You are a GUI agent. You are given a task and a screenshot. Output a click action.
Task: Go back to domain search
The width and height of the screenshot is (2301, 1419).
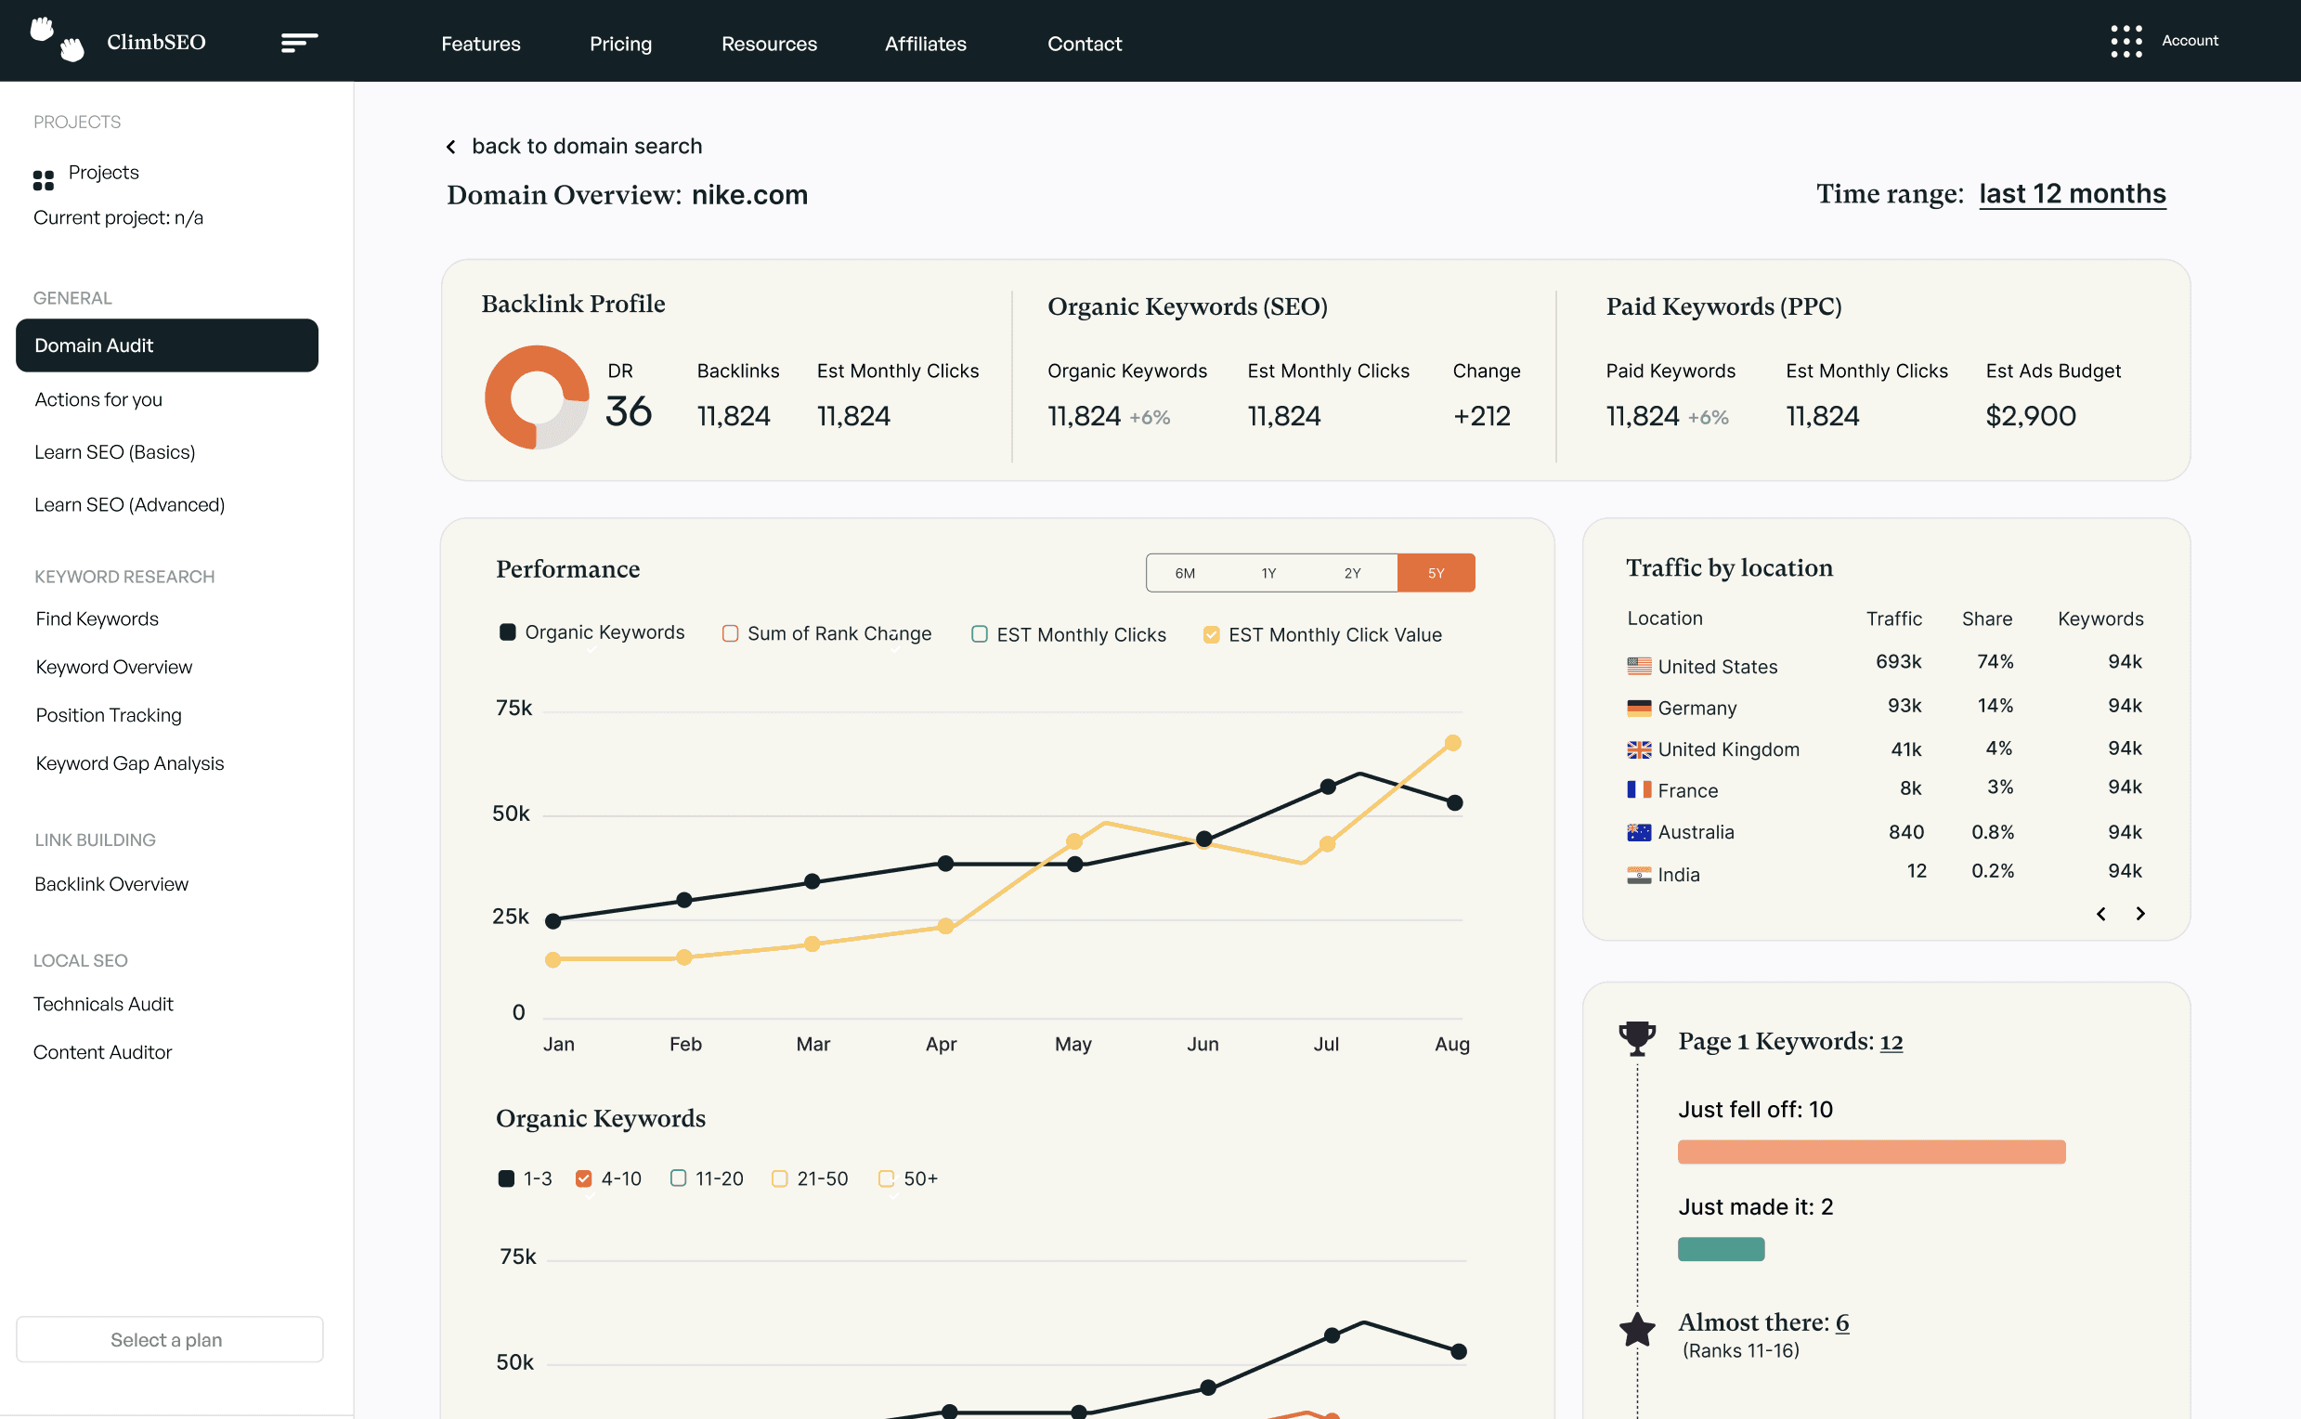coord(587,147)
